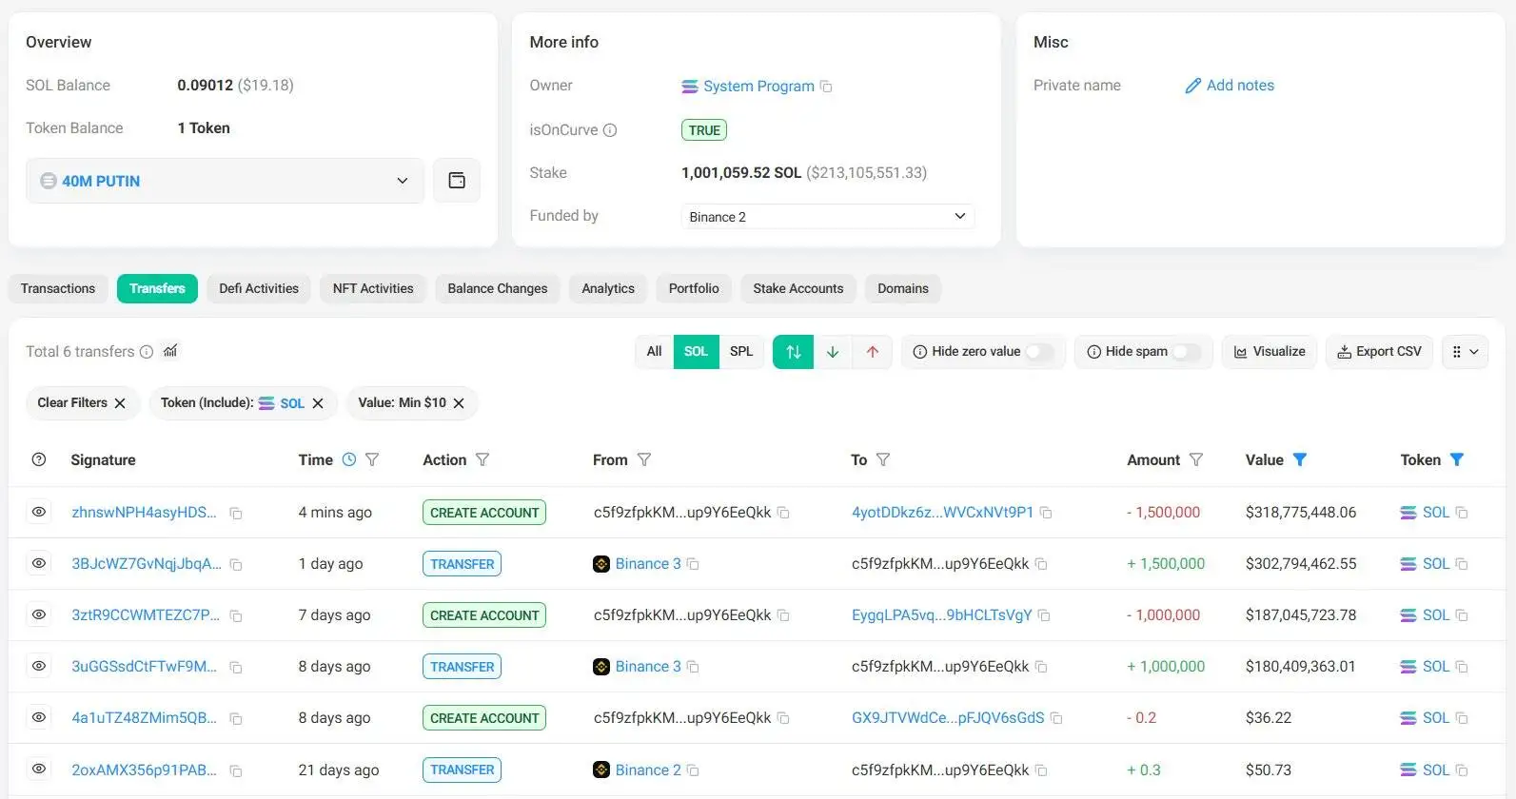1516x799 pixels.
Task: Copy the System Program owner address
Action: click(826, 87)
